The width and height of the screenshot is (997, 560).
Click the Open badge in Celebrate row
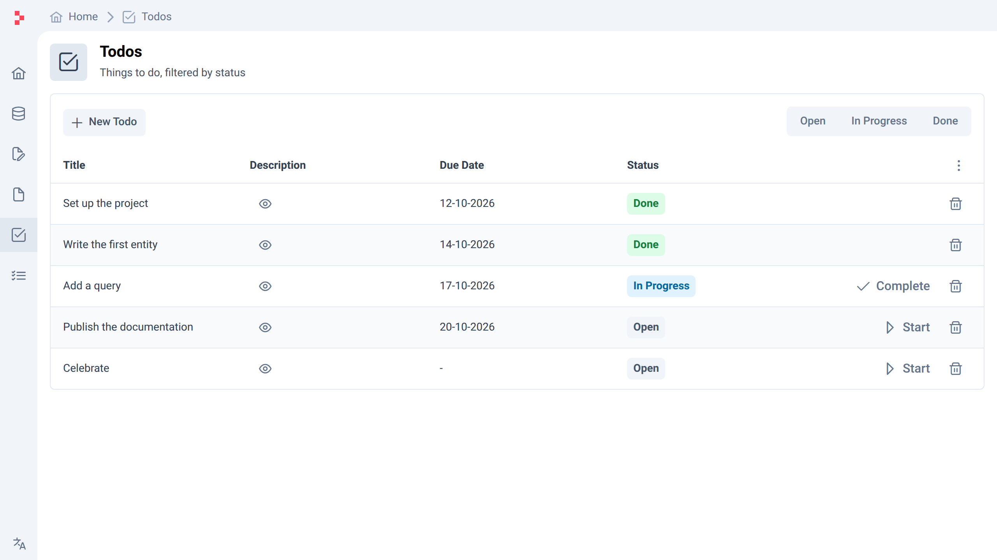[646, 369]
